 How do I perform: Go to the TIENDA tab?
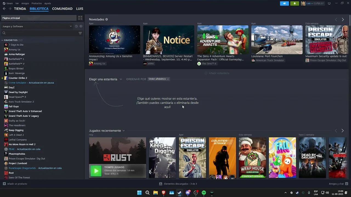(x=20, y=9)
